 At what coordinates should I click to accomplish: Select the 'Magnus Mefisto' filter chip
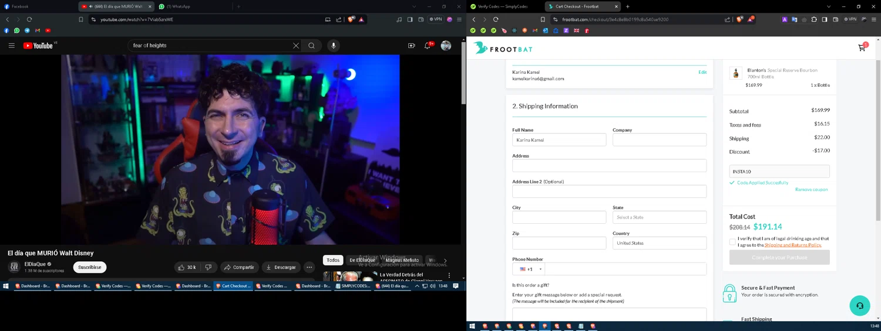(x=402, y=260)
